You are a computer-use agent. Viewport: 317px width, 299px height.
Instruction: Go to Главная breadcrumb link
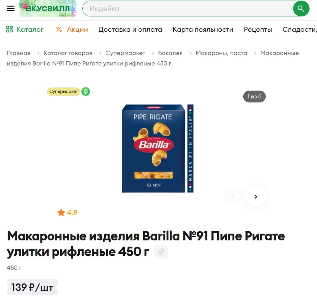pyautogui.click(x=19, y=53)
